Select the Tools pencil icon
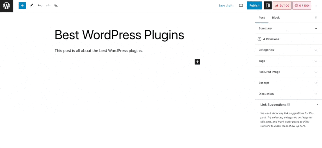Viewport: 322px width, 148px height. tap(31, 6)
